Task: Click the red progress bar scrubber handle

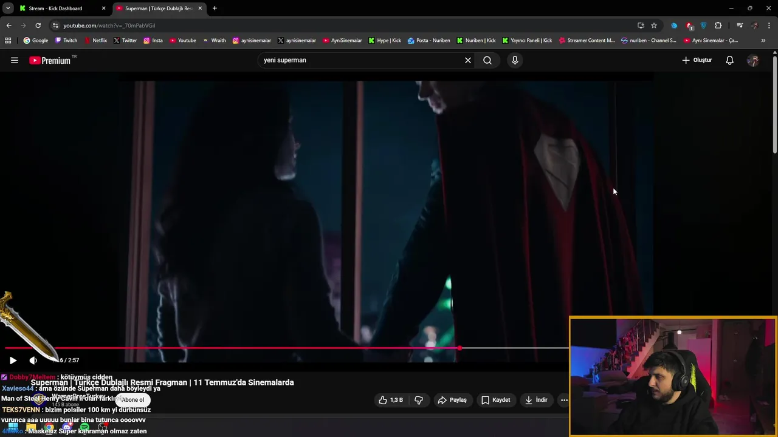Action: tap(459, 348)
